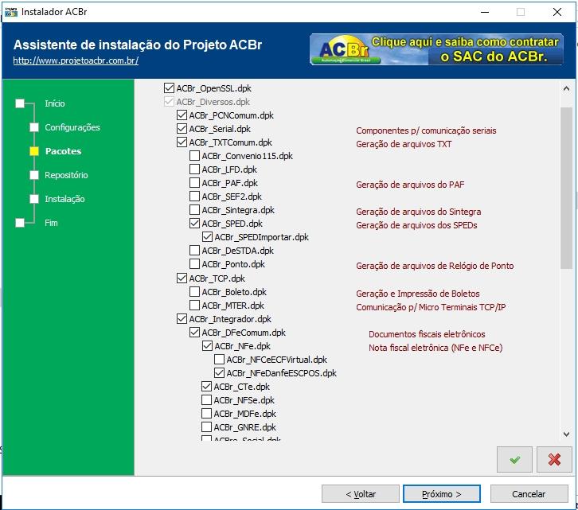Uncheck the ACBr_PCNComum.dpk checkbox
This screenshot has width=578, height=510.
182,115
